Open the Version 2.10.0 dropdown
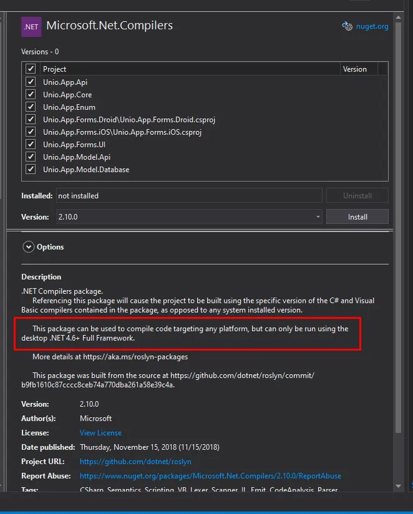The image size is (413, 514). click(x=189, y=216)
